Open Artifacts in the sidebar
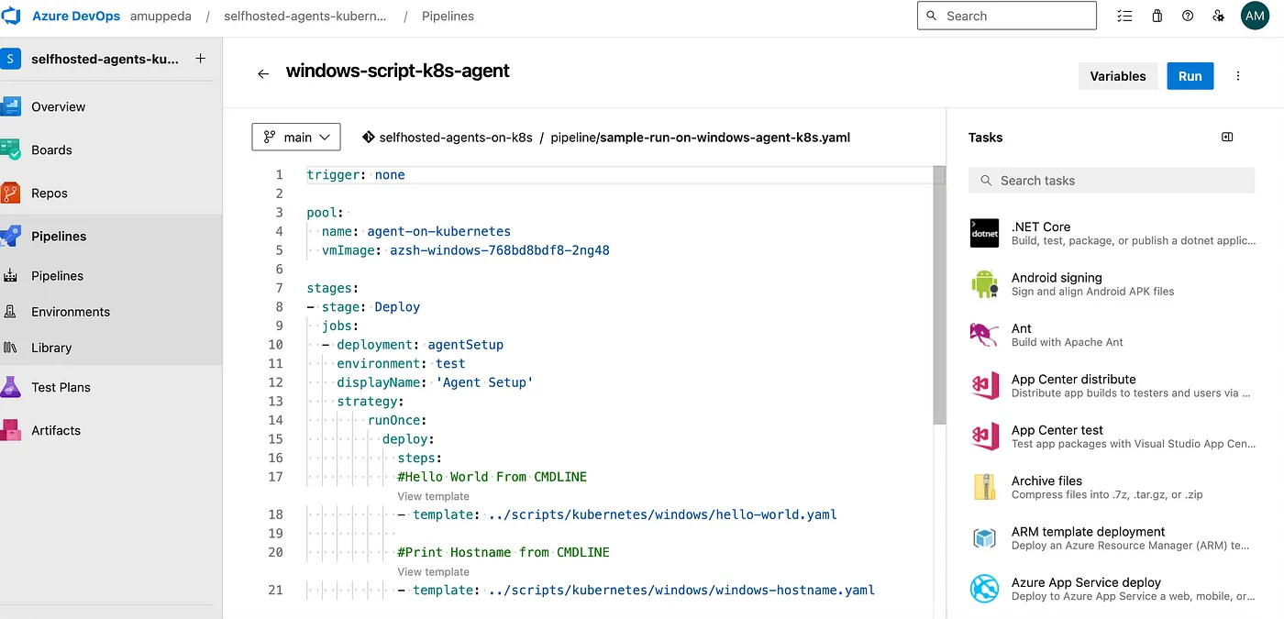 coord(111,430)
